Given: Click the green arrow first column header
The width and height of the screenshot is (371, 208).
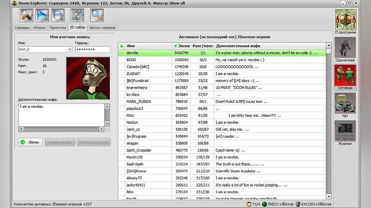Looking at the screenshot, I should click(x=122, y=46).
